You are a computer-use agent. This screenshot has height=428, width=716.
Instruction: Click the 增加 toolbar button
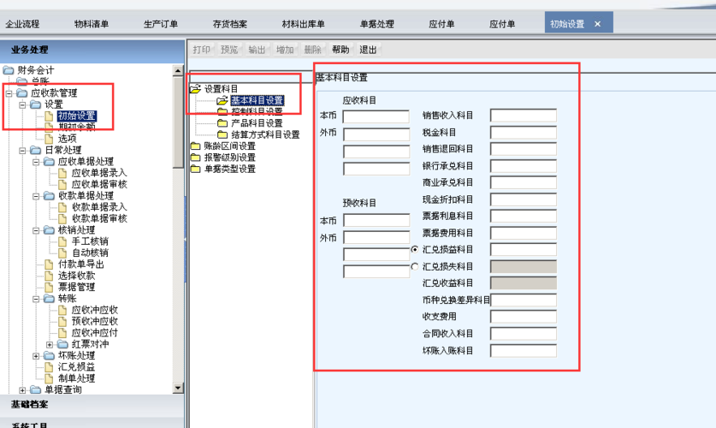(x=285, y=50)
